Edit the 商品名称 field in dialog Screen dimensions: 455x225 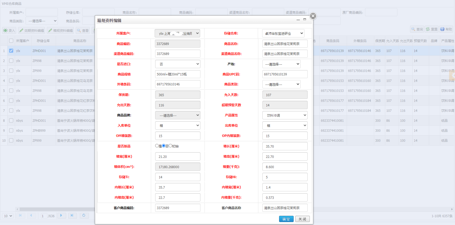[x=285, y=44]
